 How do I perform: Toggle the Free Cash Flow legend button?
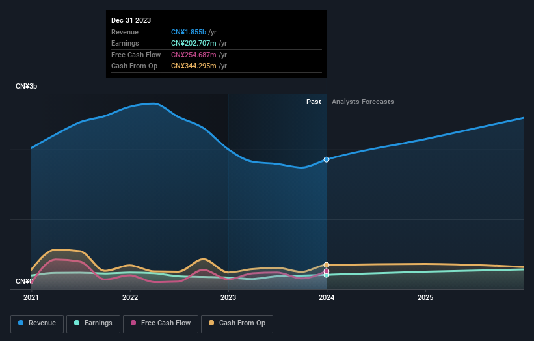(161, 323)
